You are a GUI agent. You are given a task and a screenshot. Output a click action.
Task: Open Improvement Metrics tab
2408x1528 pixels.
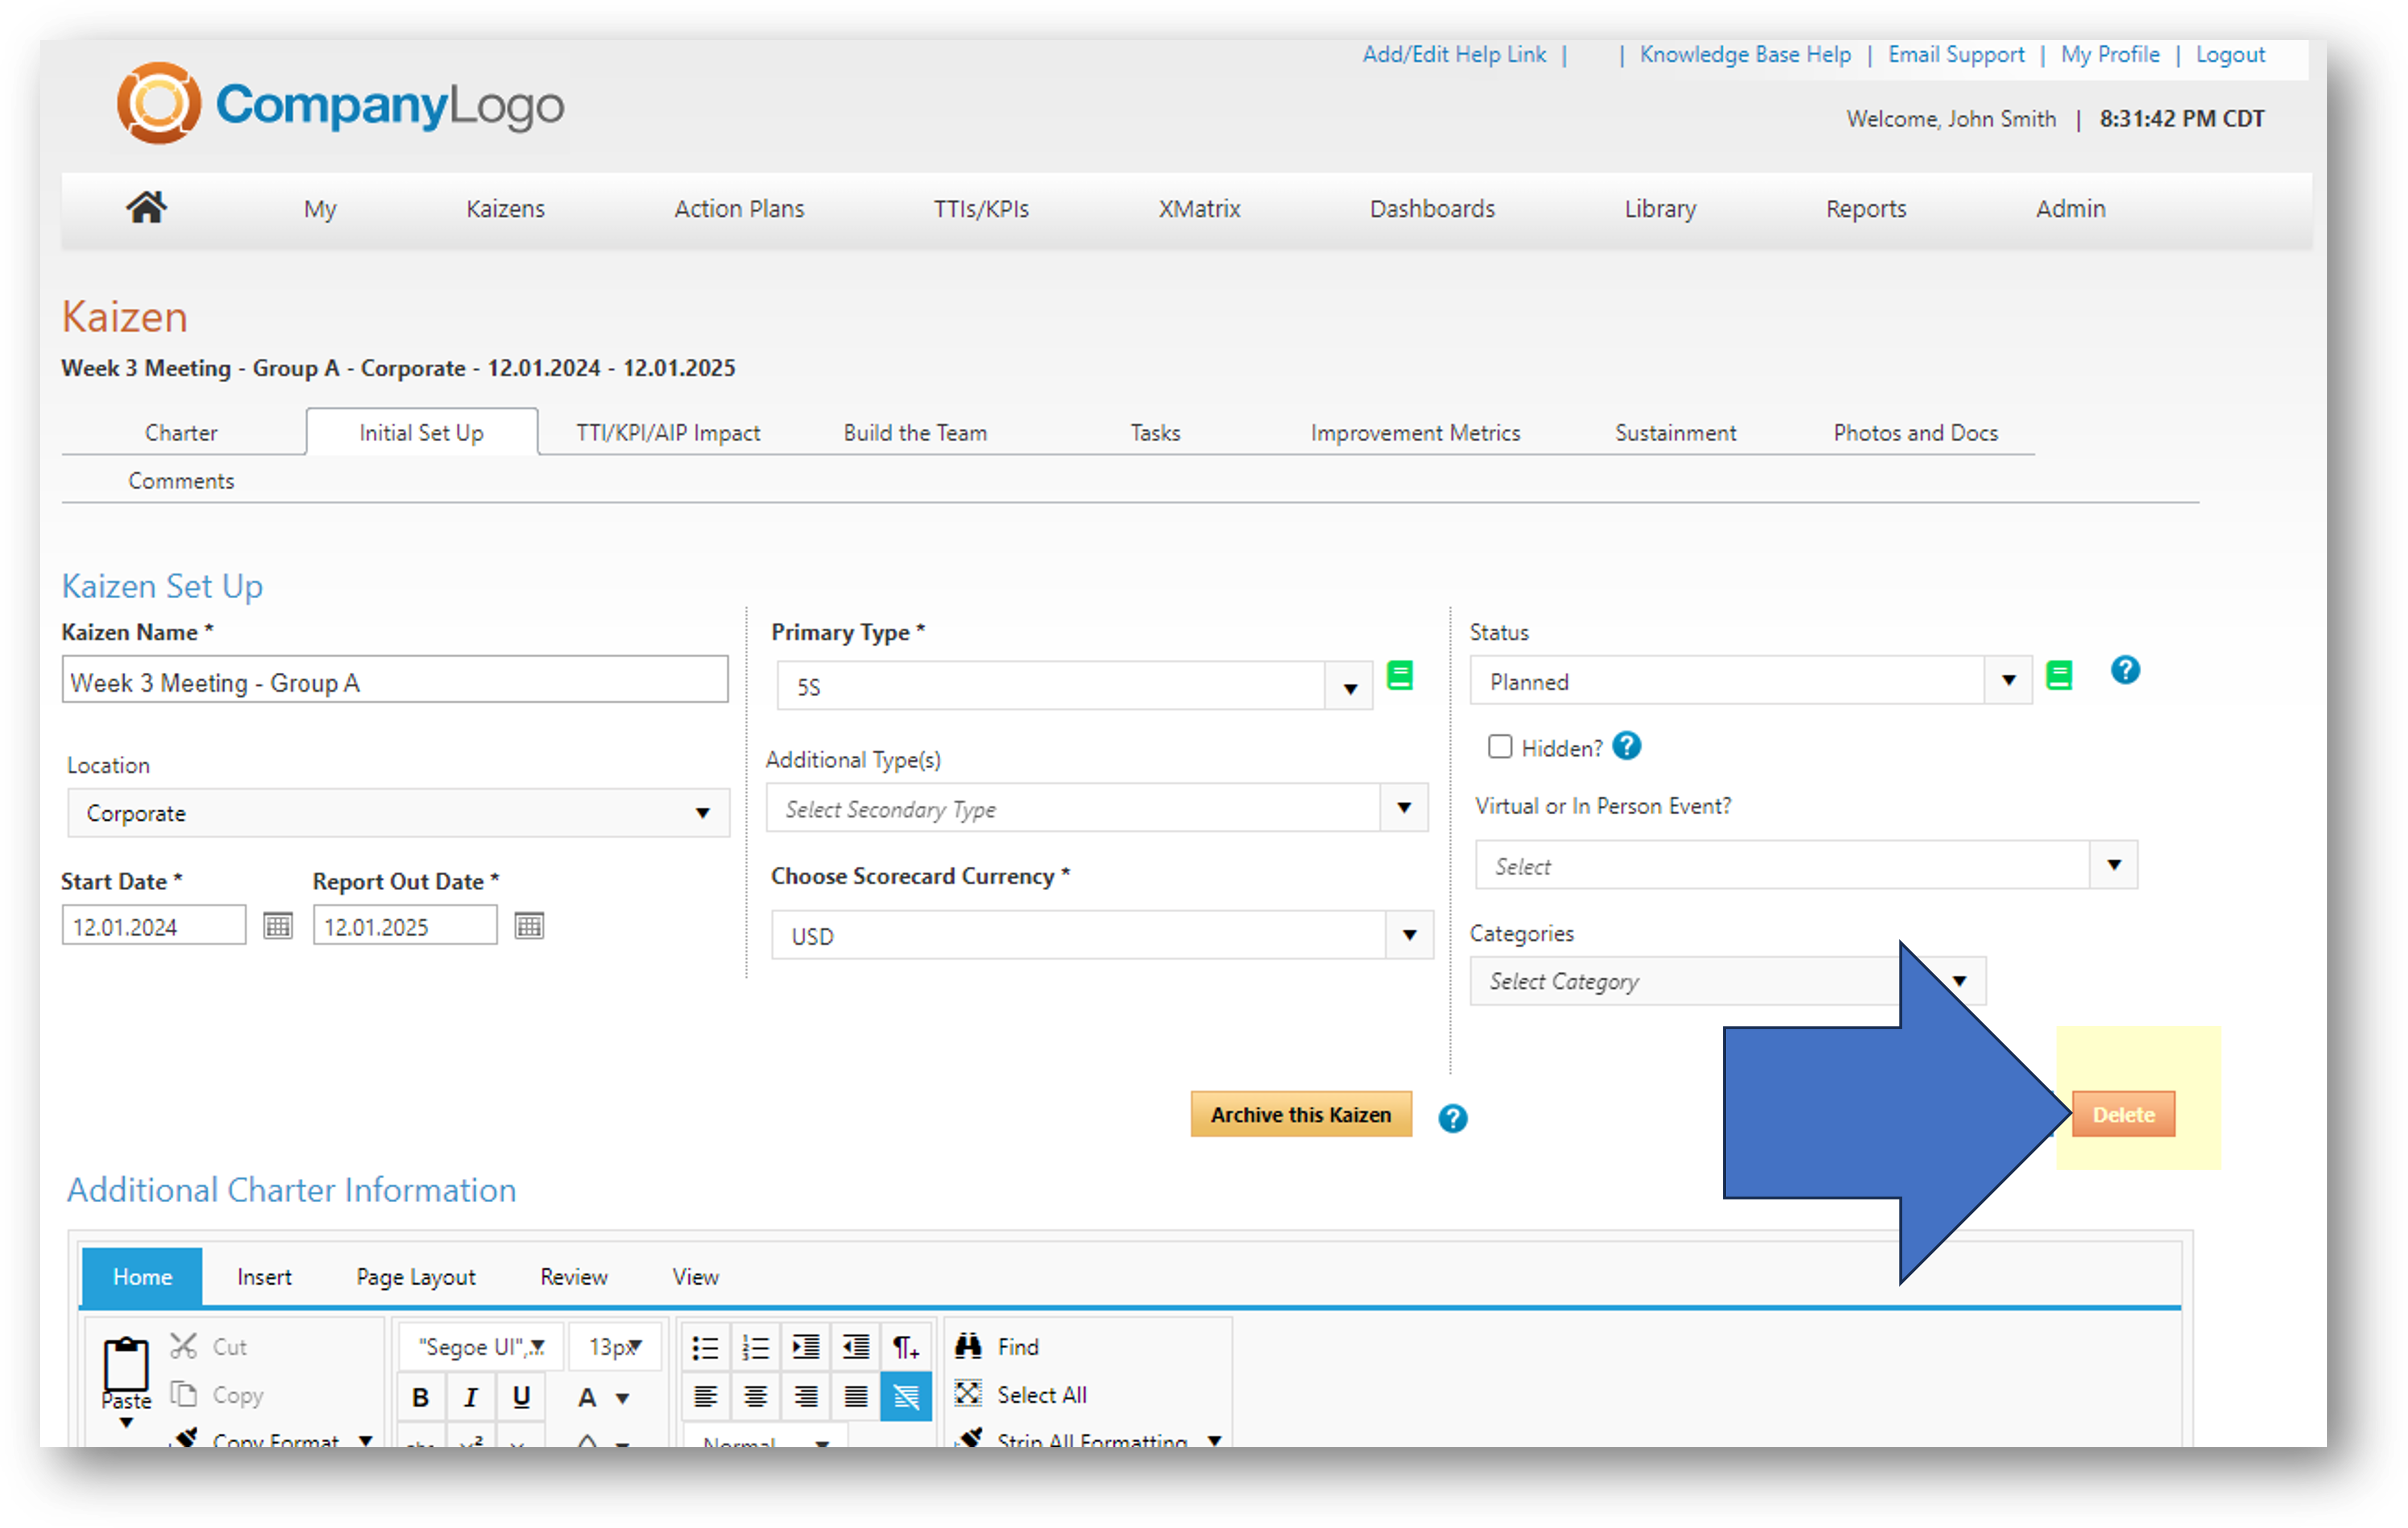pos(1415,432)
